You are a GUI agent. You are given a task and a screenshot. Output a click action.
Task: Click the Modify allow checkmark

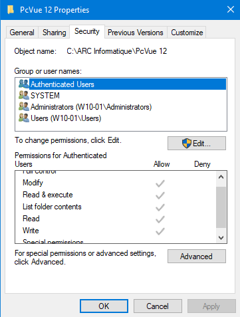160,183
